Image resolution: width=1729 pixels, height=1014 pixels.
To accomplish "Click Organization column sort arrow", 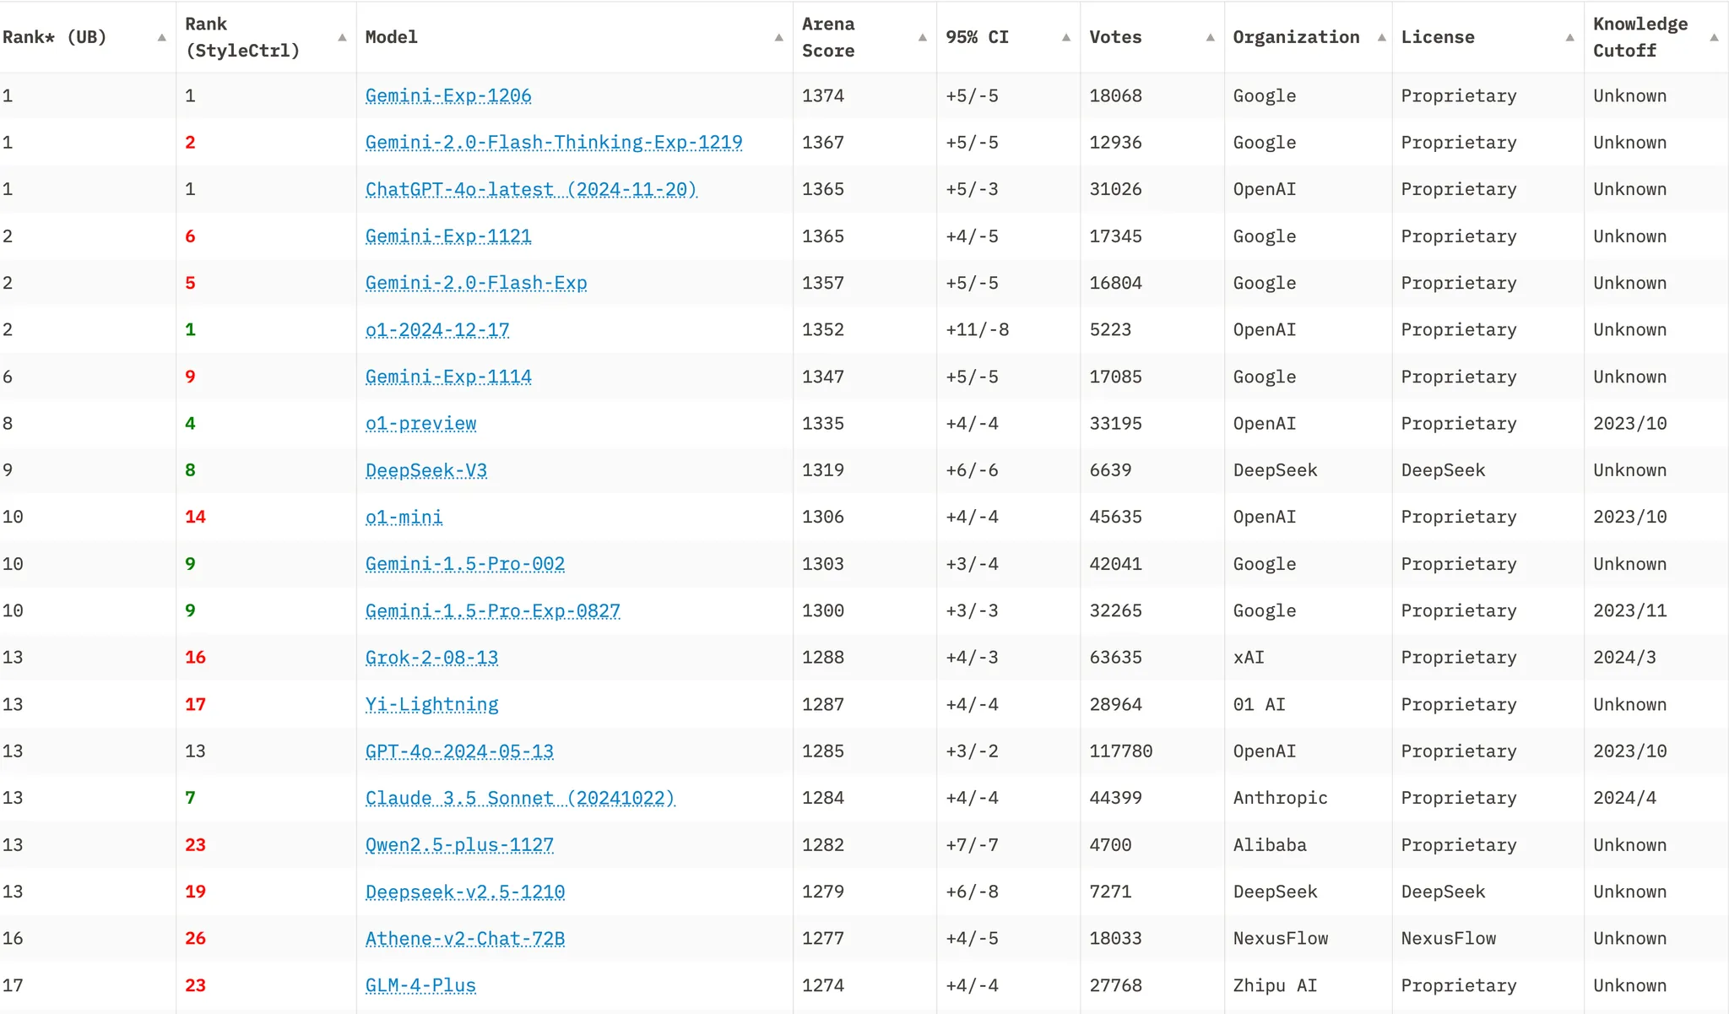I will [1382, 38].
